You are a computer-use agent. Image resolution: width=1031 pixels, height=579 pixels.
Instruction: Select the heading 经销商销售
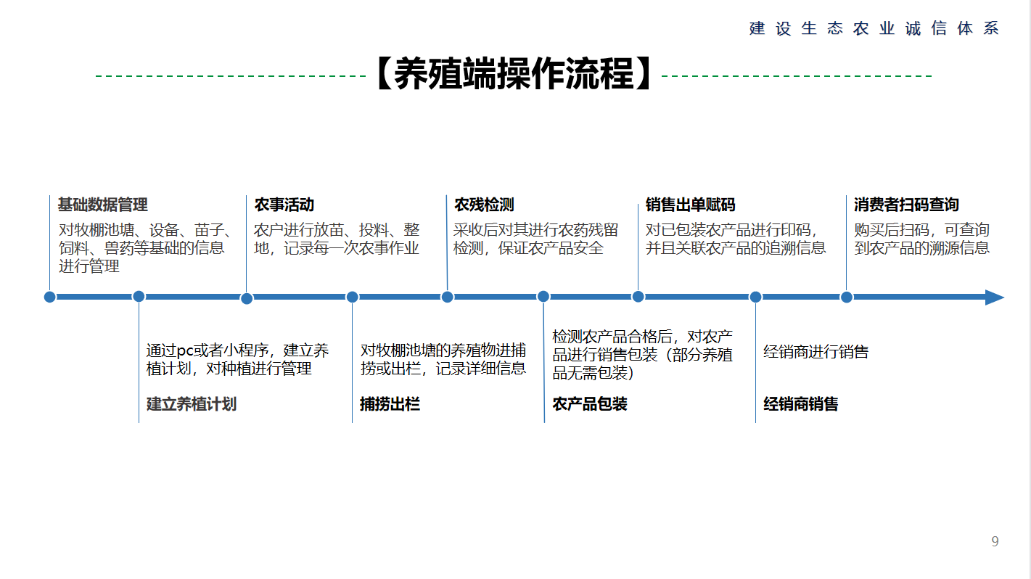[801, 404]
